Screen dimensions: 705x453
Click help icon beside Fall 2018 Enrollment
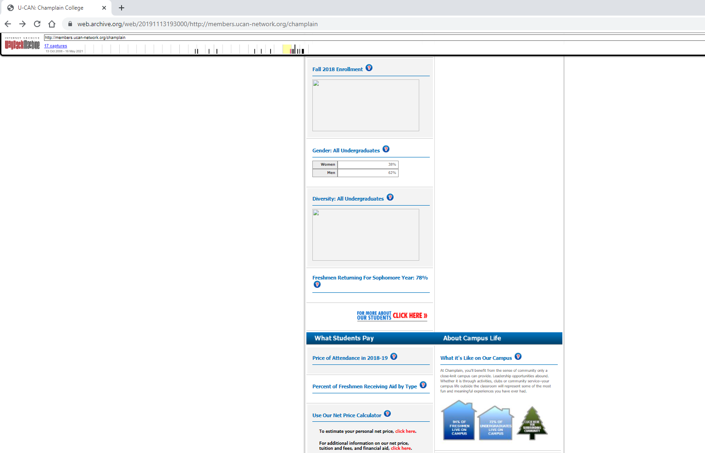tap(369, 68)
